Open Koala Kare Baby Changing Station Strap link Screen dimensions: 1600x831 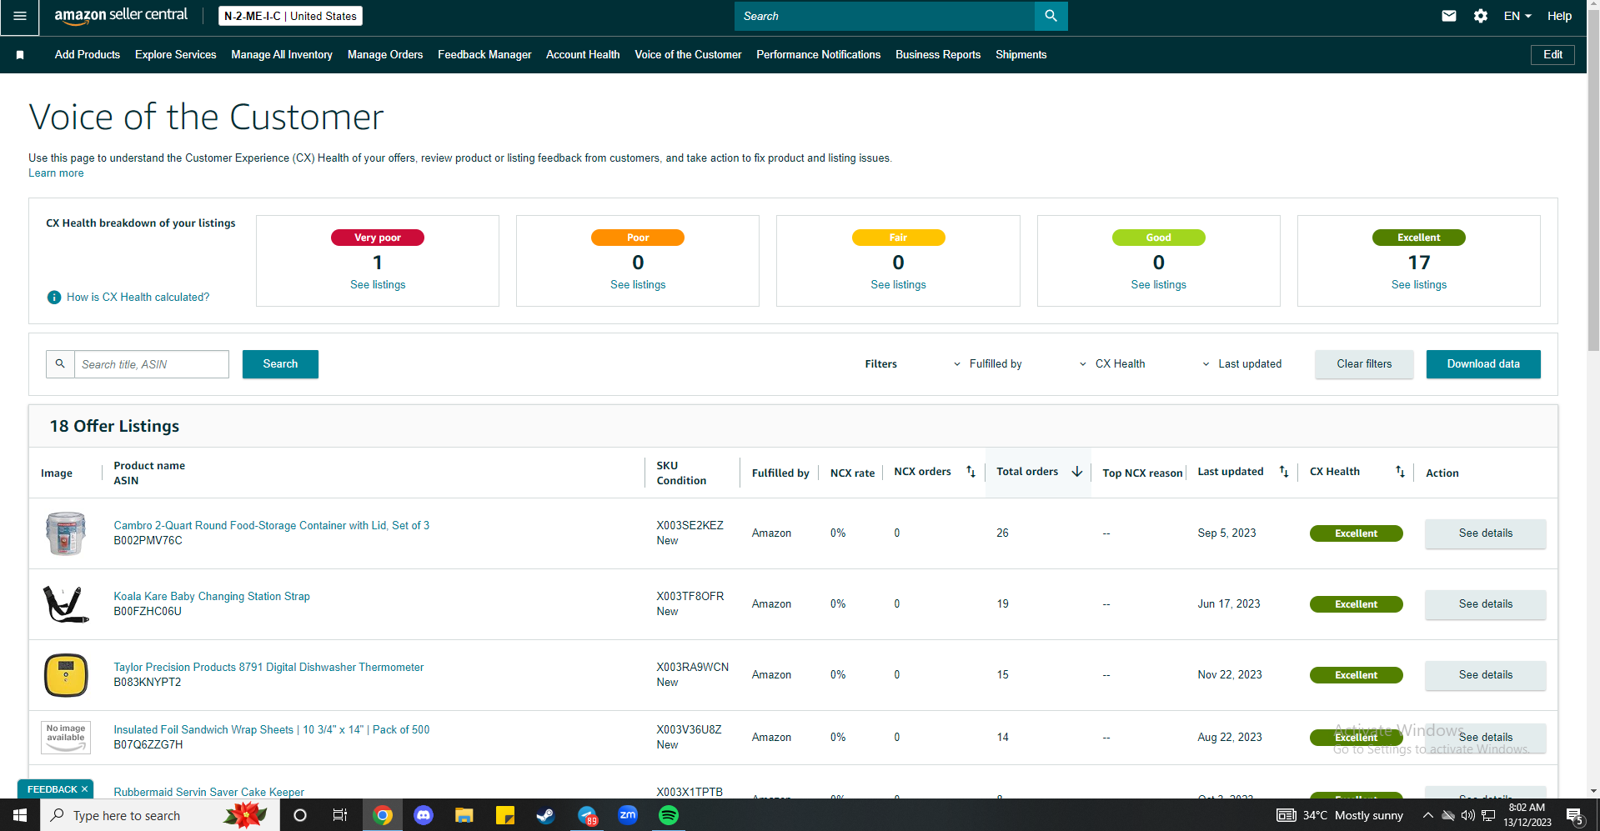pos(212,597)
